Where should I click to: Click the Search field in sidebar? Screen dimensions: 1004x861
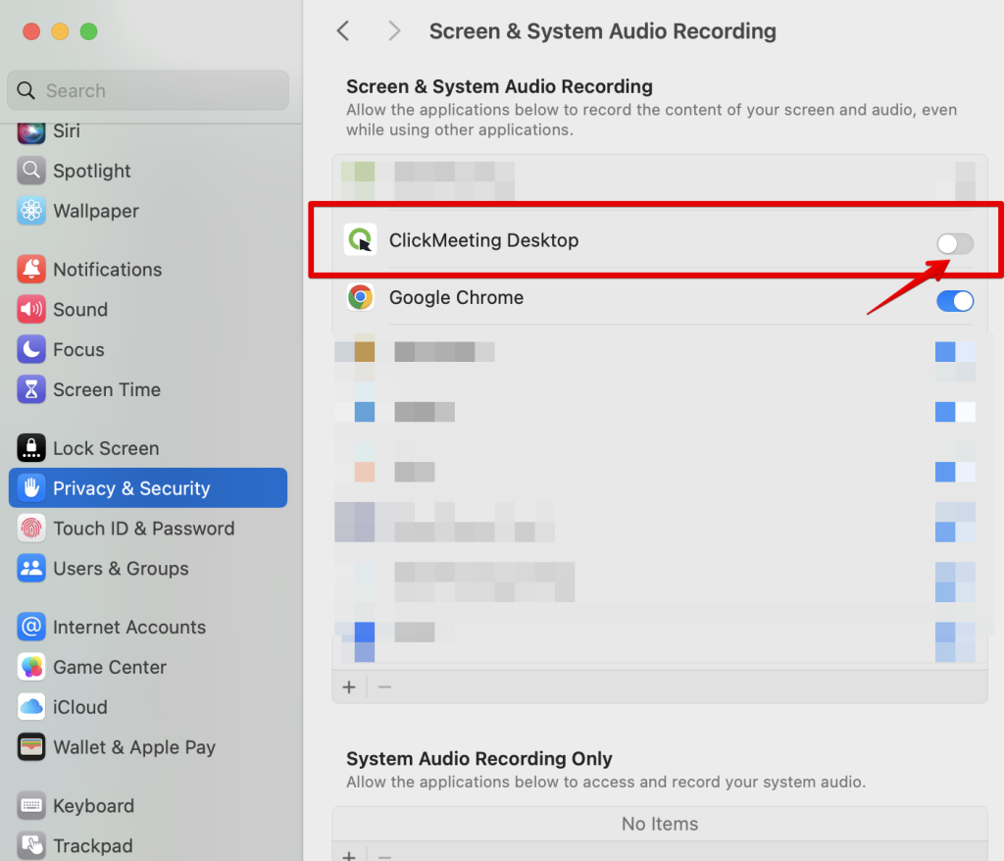148,90
